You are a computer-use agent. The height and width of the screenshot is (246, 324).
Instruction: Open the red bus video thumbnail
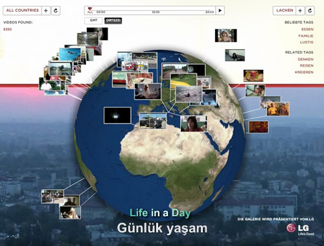[x=135, y=67]
